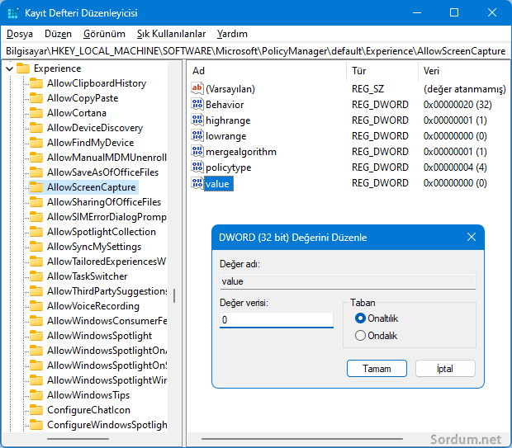Viewport: 512px width, 448px height.
Task: Click the AllowScreenCapture folder icon
Action: click(36, 187)
